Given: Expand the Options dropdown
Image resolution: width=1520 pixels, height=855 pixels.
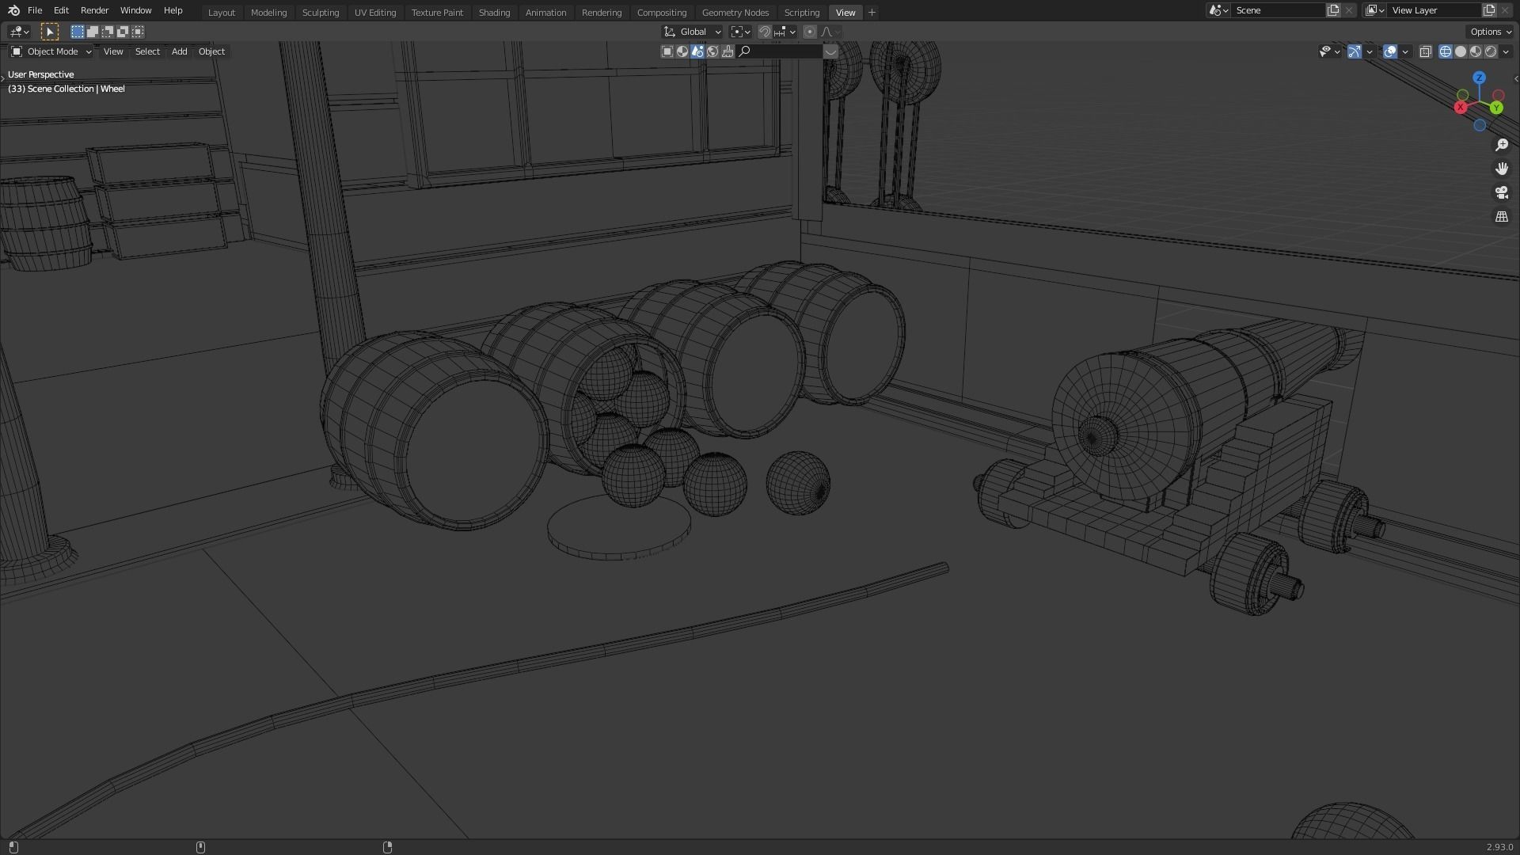Looking at the screenshot, I should tap(1490, 32).
